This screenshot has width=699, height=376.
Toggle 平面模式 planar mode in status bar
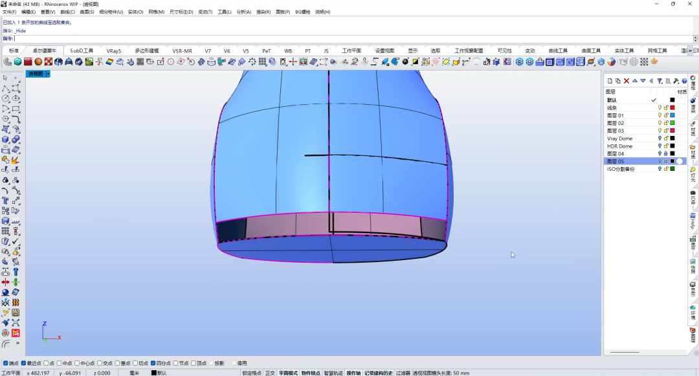(288, 373)
